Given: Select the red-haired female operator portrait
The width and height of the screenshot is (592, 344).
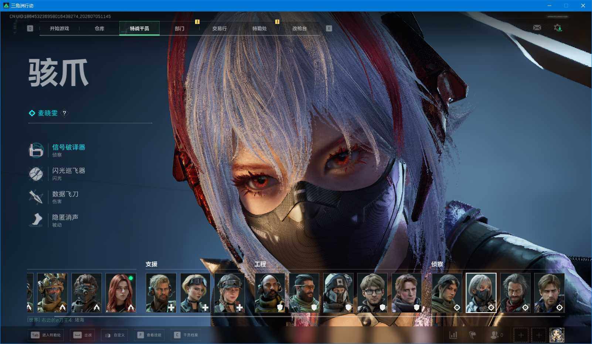Looking at the screenshot, I should (x=121, y=293).
